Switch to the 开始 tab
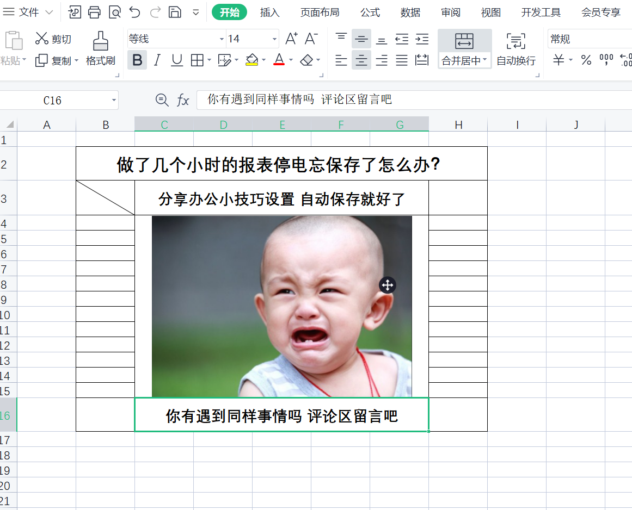Image resolution: width=632 pixels, height=510 pixels. pyautogui.click(x=229, y=12)
